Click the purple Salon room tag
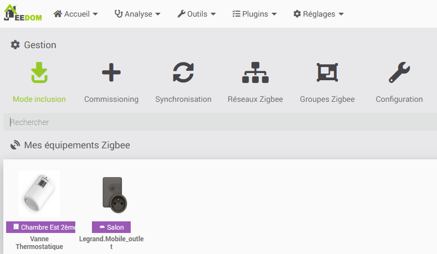The image size is (437, 254). pos(111,227)
